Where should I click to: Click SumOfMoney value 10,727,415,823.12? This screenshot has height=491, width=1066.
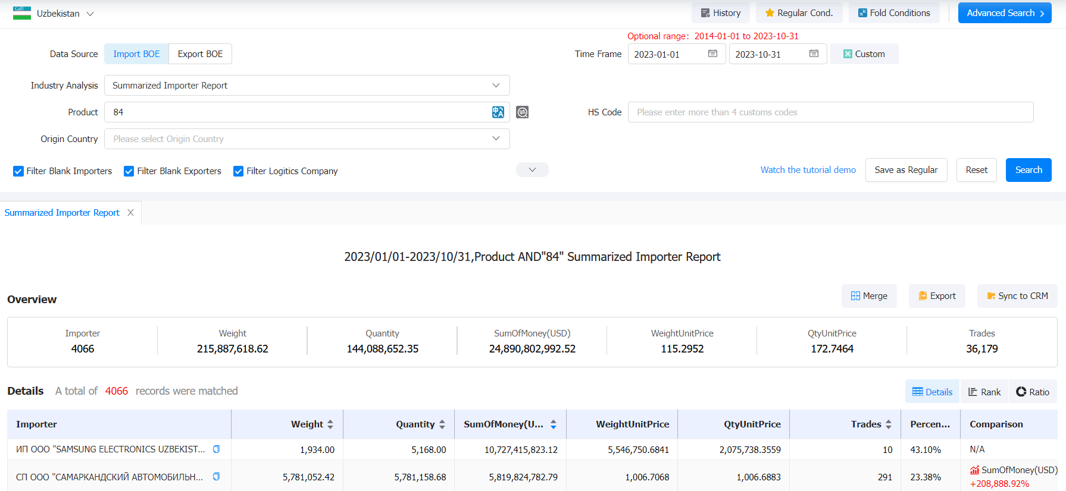click(x=521, y=450)
